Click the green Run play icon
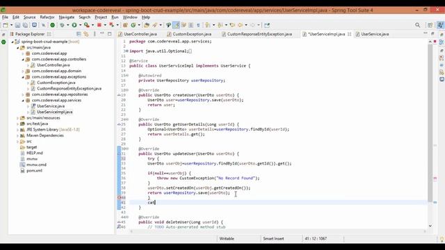The height and width of the screenshot is (250, 445). 74,25
